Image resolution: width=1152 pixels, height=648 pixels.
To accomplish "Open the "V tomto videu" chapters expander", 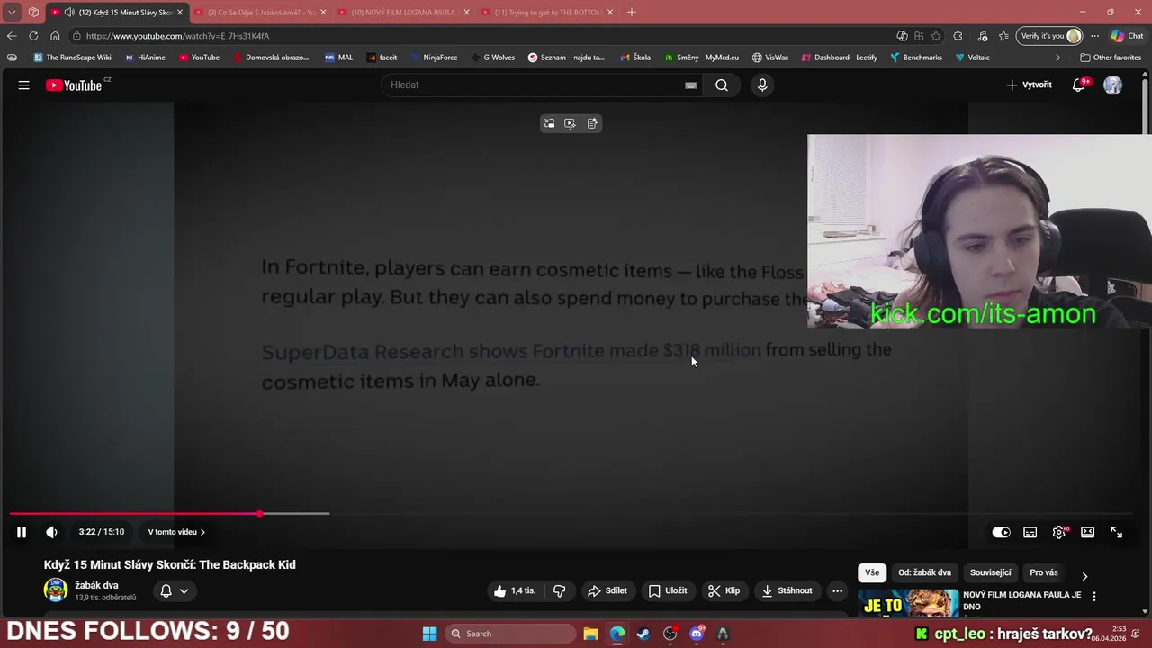I will point(176,532).
